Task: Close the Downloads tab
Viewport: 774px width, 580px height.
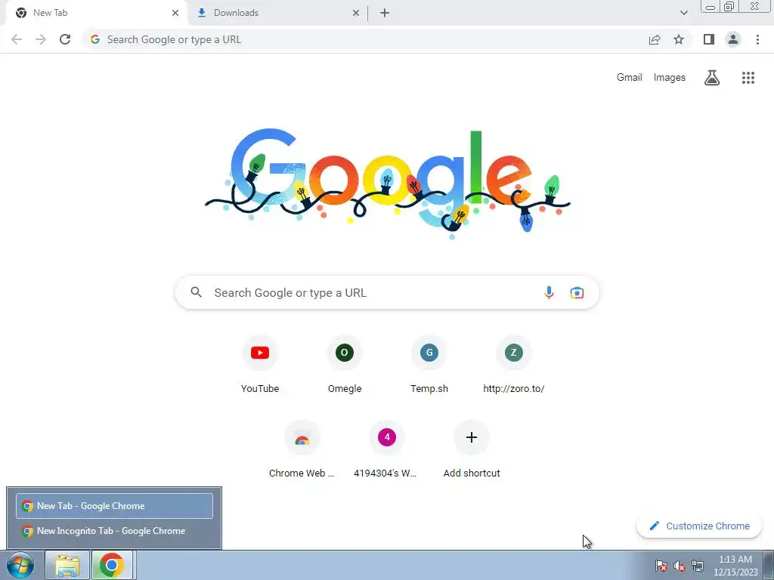Action: tap(356, 13)
